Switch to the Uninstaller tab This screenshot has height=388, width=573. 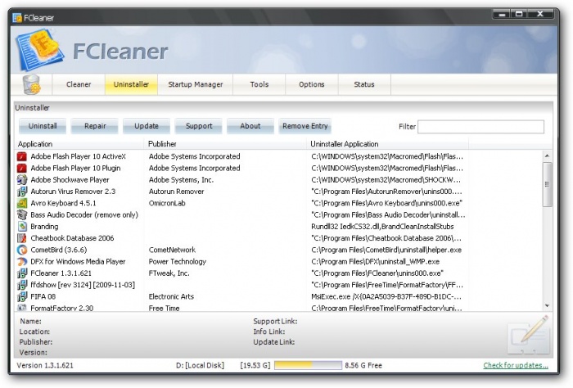[x=131, y=84]
